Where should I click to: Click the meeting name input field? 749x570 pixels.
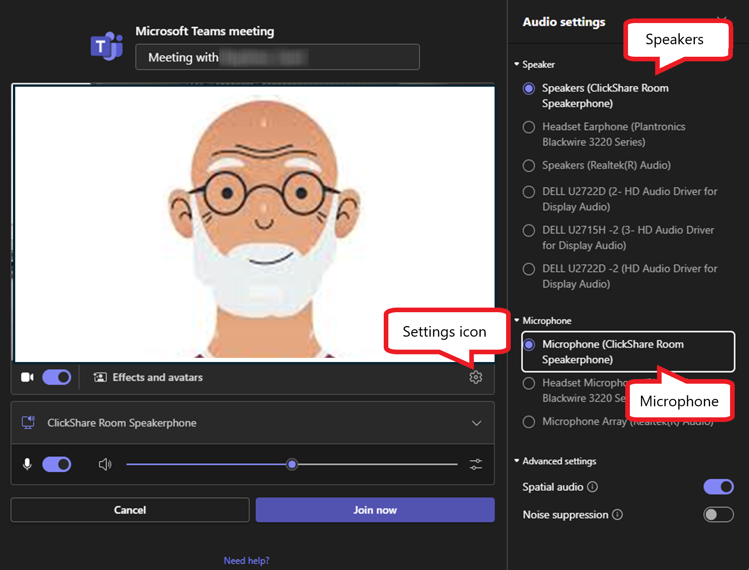pyautogui.click(x=278, y=57)
